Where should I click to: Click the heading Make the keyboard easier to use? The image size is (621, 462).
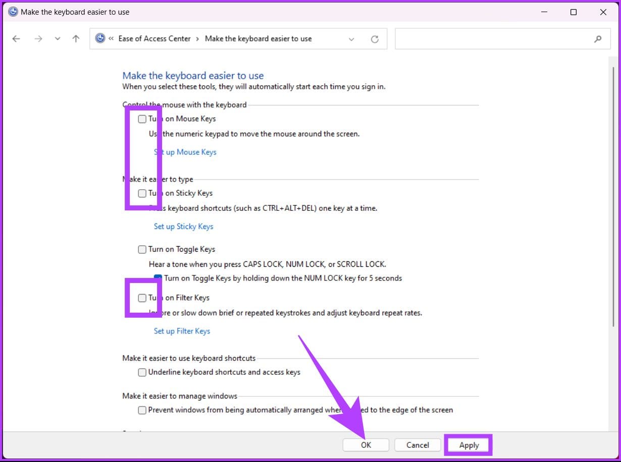(x=193, y=76)
